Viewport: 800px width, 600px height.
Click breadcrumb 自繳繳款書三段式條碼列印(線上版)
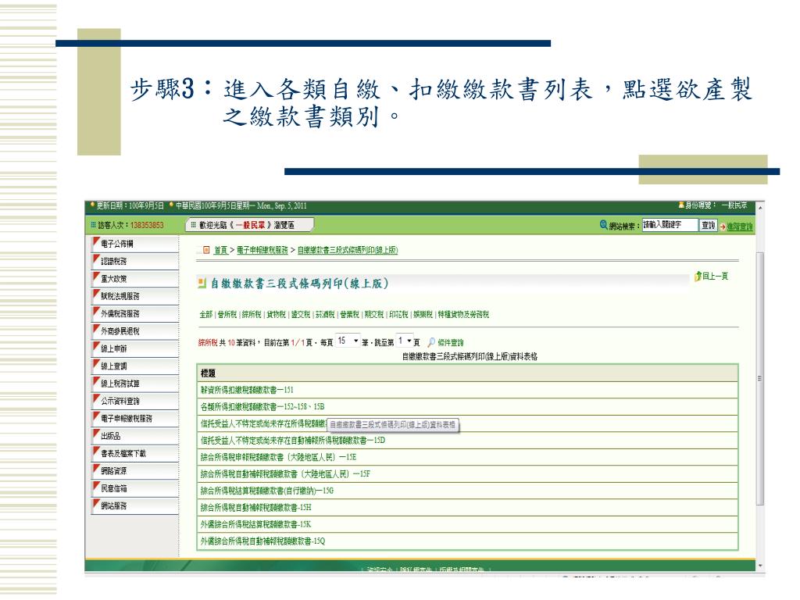348,250
